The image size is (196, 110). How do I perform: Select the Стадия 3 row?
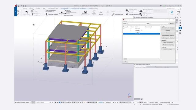click(141, 32)
